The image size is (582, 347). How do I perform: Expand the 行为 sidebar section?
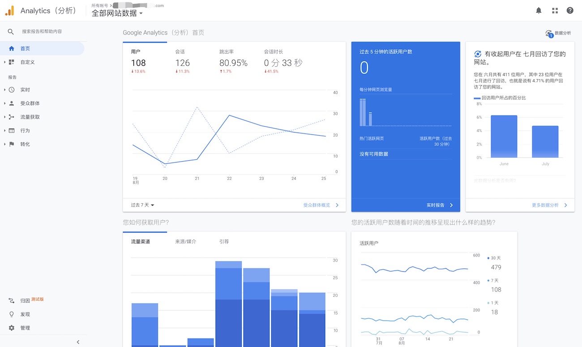[5, 131]
